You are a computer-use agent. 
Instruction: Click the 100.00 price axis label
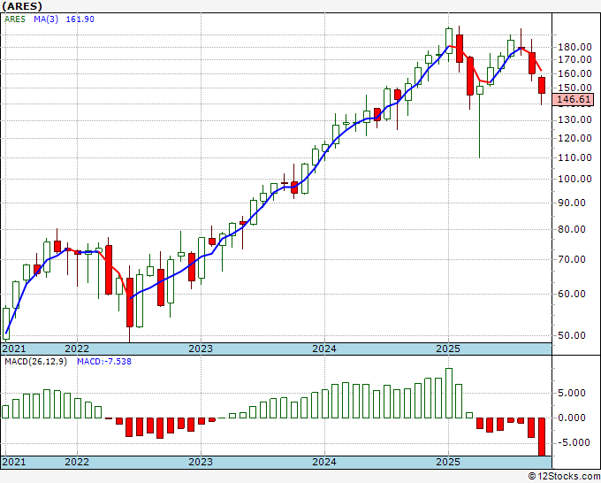click(574, 179)
